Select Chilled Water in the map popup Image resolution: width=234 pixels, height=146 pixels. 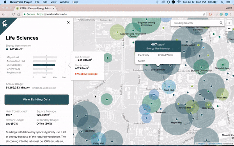pos(165,55)
